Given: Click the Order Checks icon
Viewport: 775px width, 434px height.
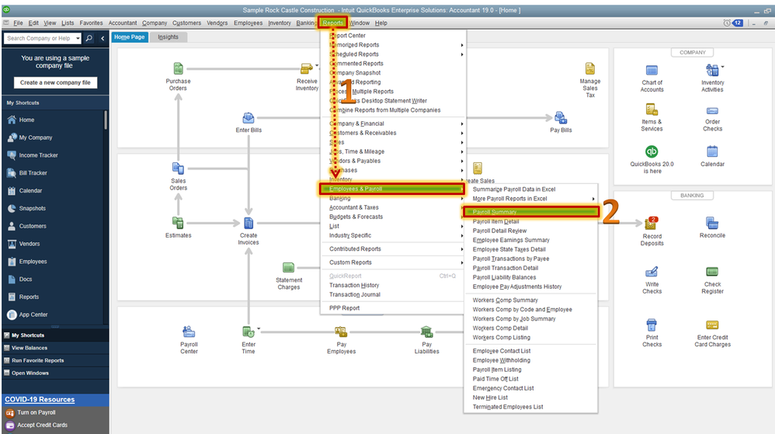Looking at the screenshot, I should pyautogui.click(x=712, y=111).
